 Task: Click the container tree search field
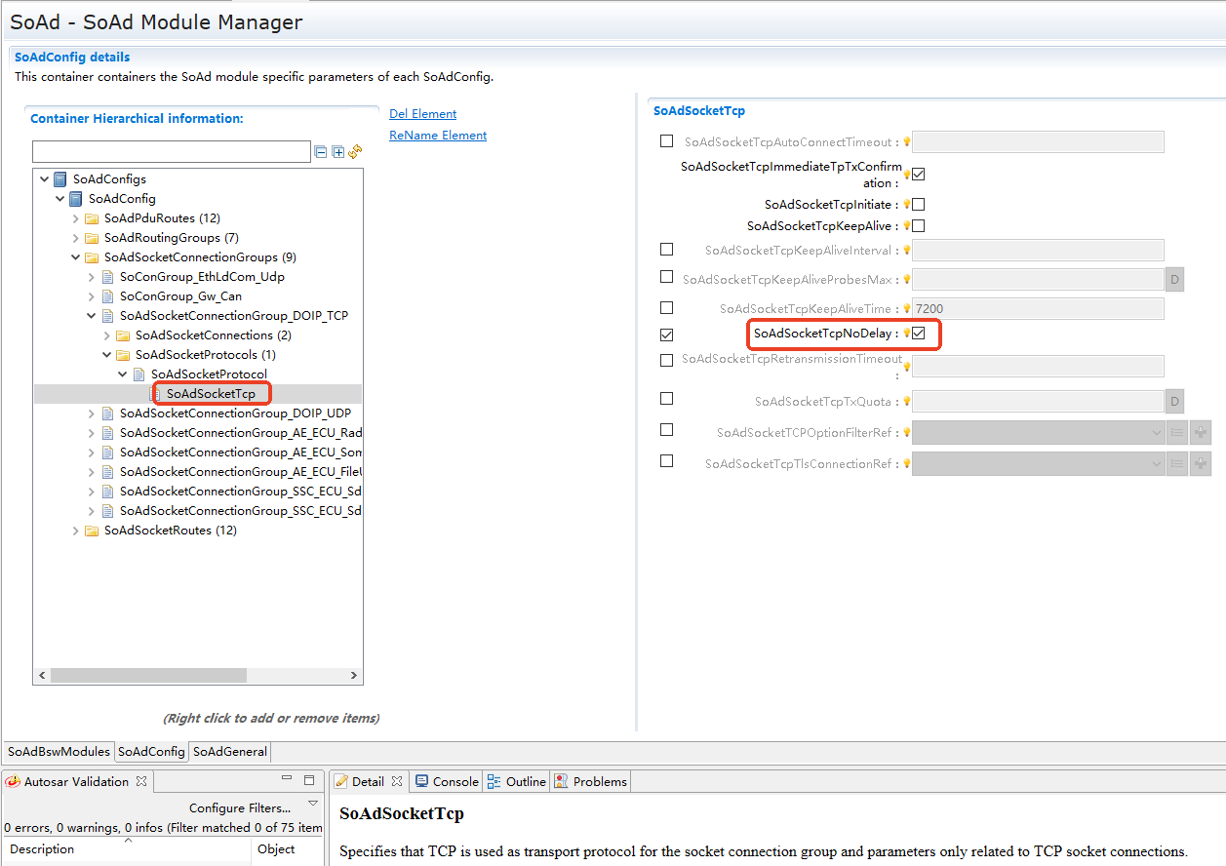[x=171, y=152]
